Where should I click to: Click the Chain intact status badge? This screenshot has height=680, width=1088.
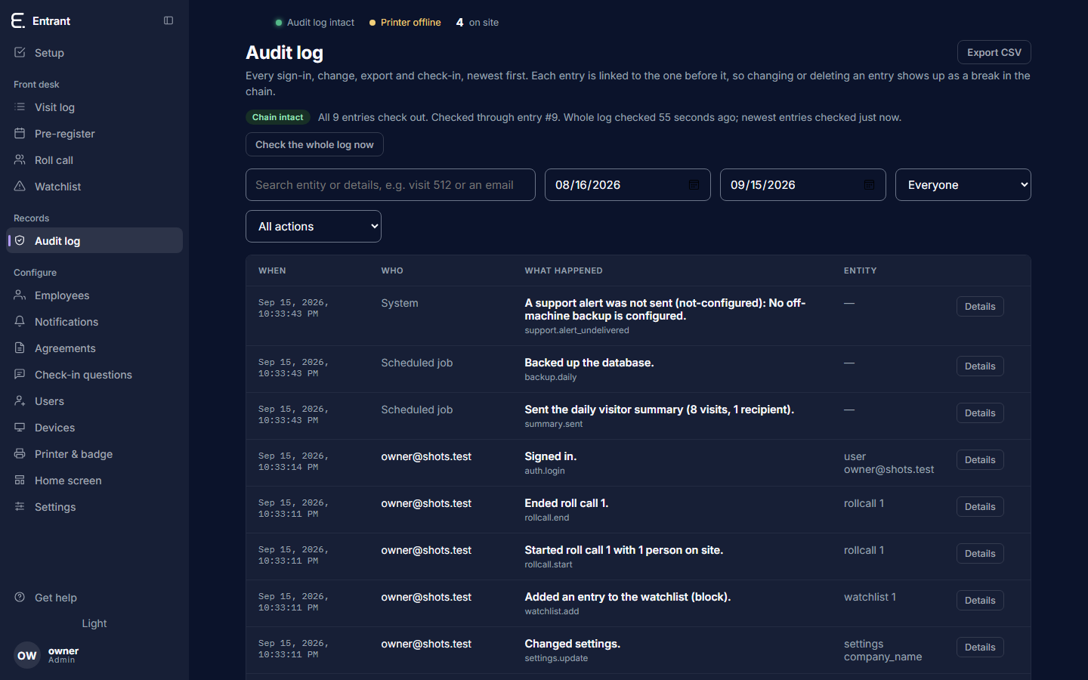point(278,117)
